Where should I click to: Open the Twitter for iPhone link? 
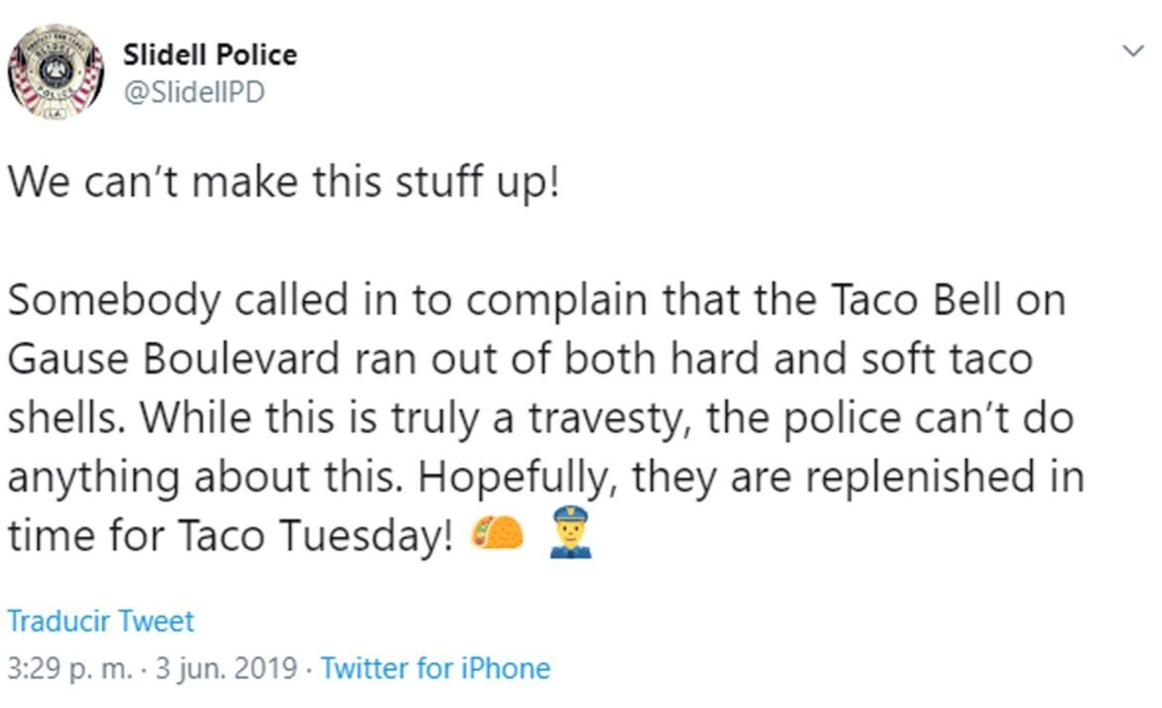tap(437, 669)
